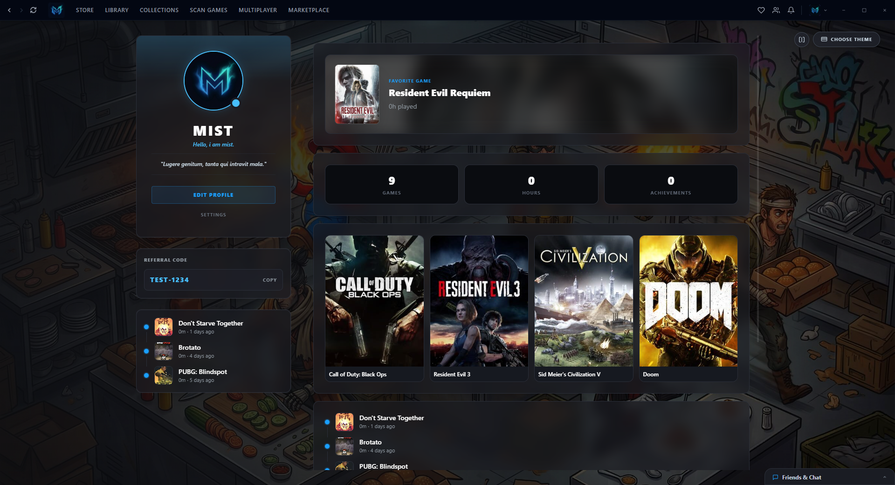Screen dimensions: 895x485
Task: Open the Collections menu
Action: click(x=159, y=10)
